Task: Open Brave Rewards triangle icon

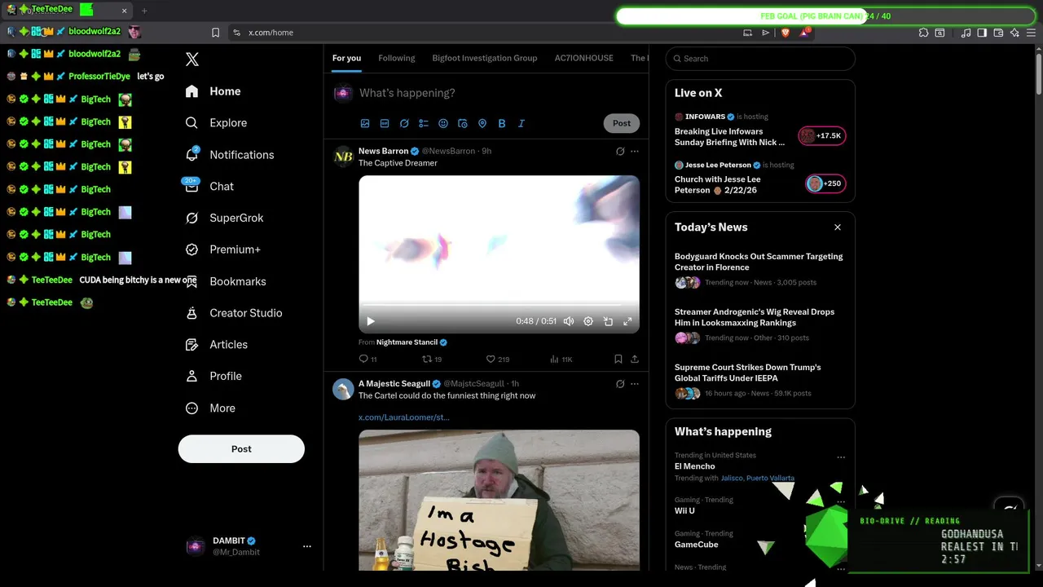Action: click(x=805, y=33)
